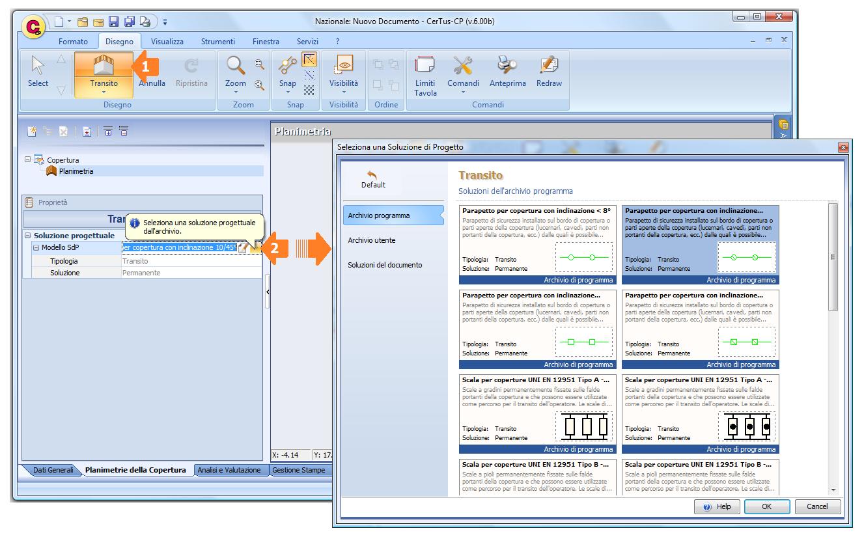The width and height of the screenshot is (864, 537).
Task: Select Archivio utente in the dialog sidebar
Action: tap(371, 240)
